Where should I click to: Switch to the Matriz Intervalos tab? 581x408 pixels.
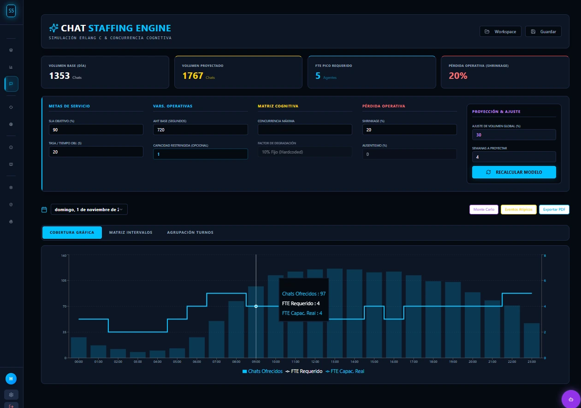pos(130,232)
